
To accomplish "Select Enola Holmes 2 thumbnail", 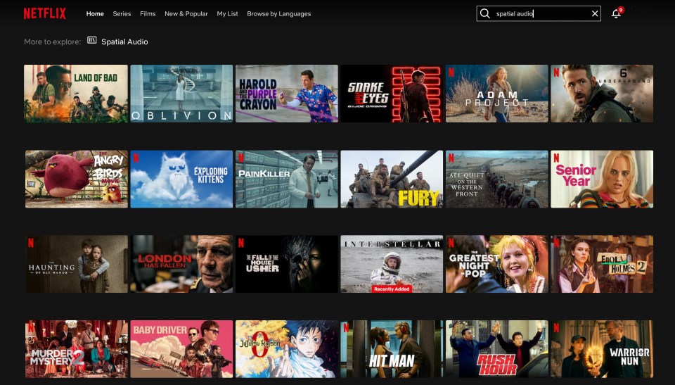I will pyautogui.click(x=602, y=264).
